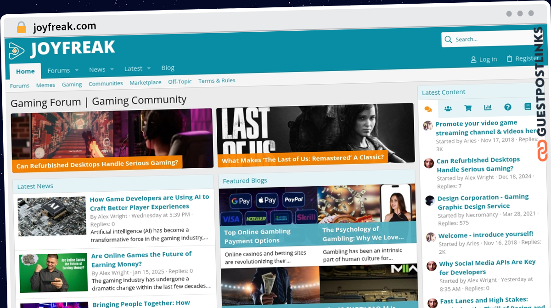Click avatar beside Design Corporation thread
The image size is (551, 308).
[x=430, y=200]
